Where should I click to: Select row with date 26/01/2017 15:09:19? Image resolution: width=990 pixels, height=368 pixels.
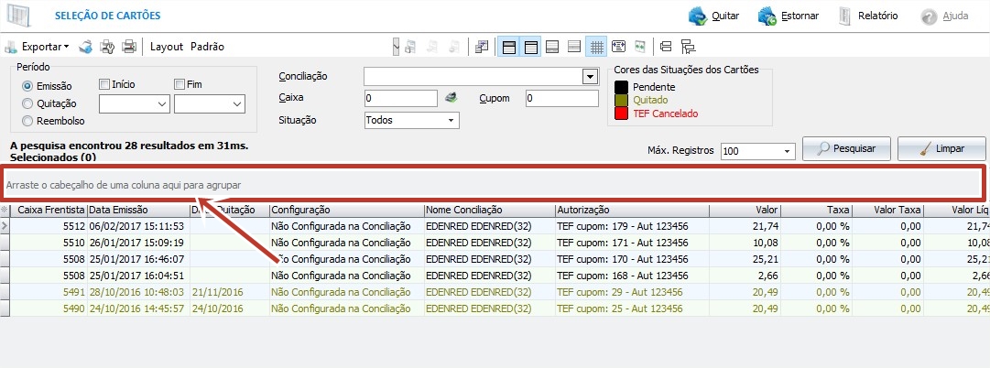[495, 243]
